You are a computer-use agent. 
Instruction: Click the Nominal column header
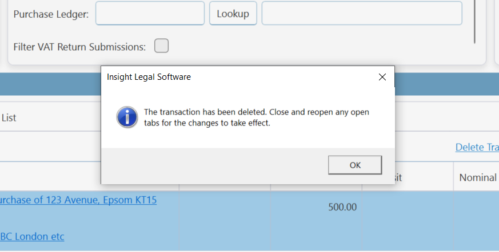tap(477, 177)
